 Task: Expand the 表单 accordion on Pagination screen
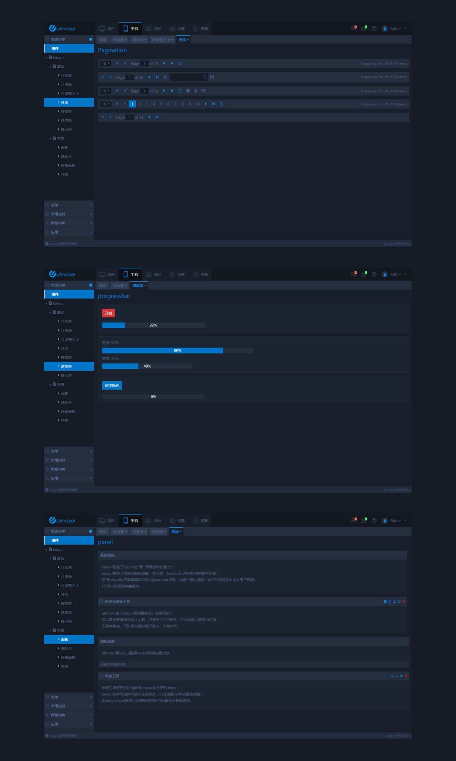(x=69, y=205)
